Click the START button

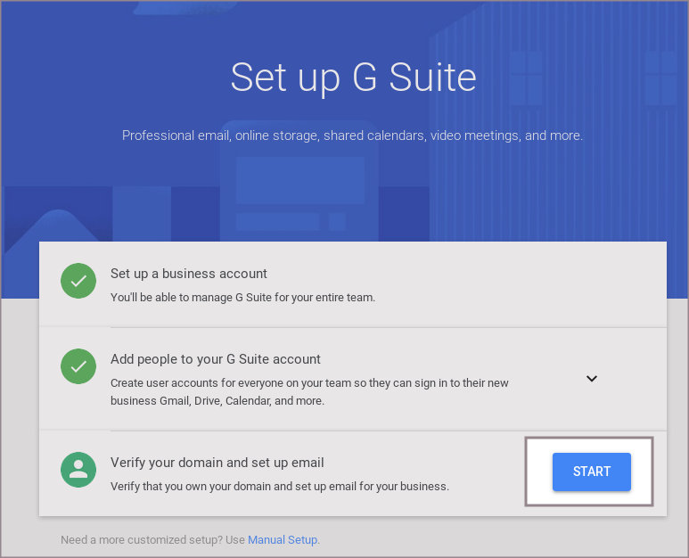tap(591, 472)
